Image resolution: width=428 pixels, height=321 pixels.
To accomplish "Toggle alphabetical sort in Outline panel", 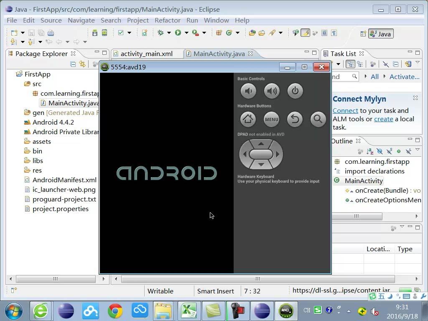I will tap(370, 151).
